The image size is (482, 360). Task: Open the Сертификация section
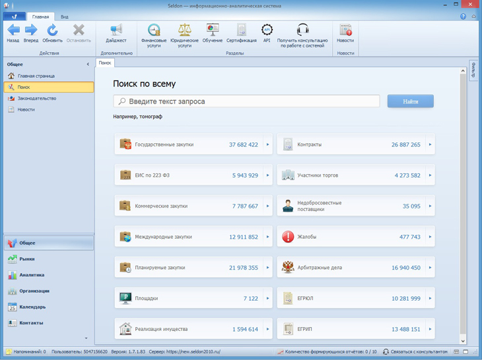241,33
